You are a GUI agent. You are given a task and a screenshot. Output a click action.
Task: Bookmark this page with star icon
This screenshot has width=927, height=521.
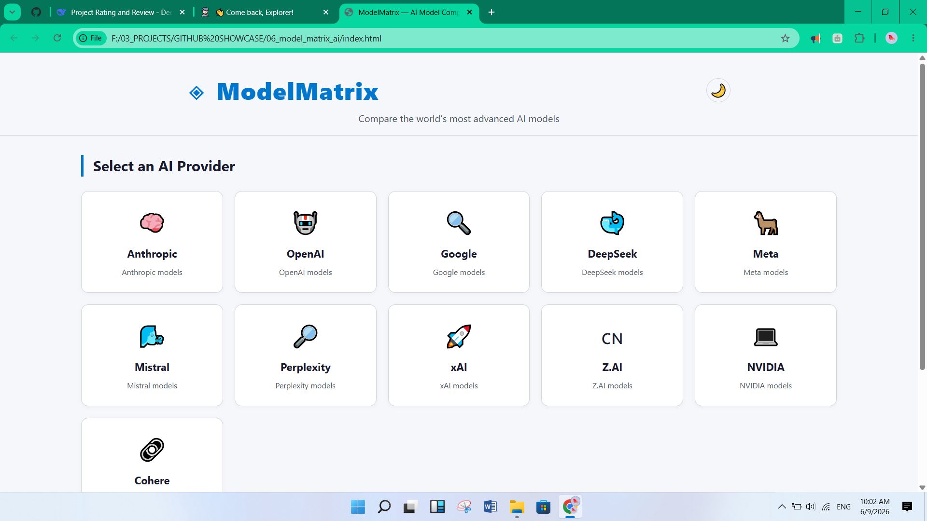click(x=785, y=39)
